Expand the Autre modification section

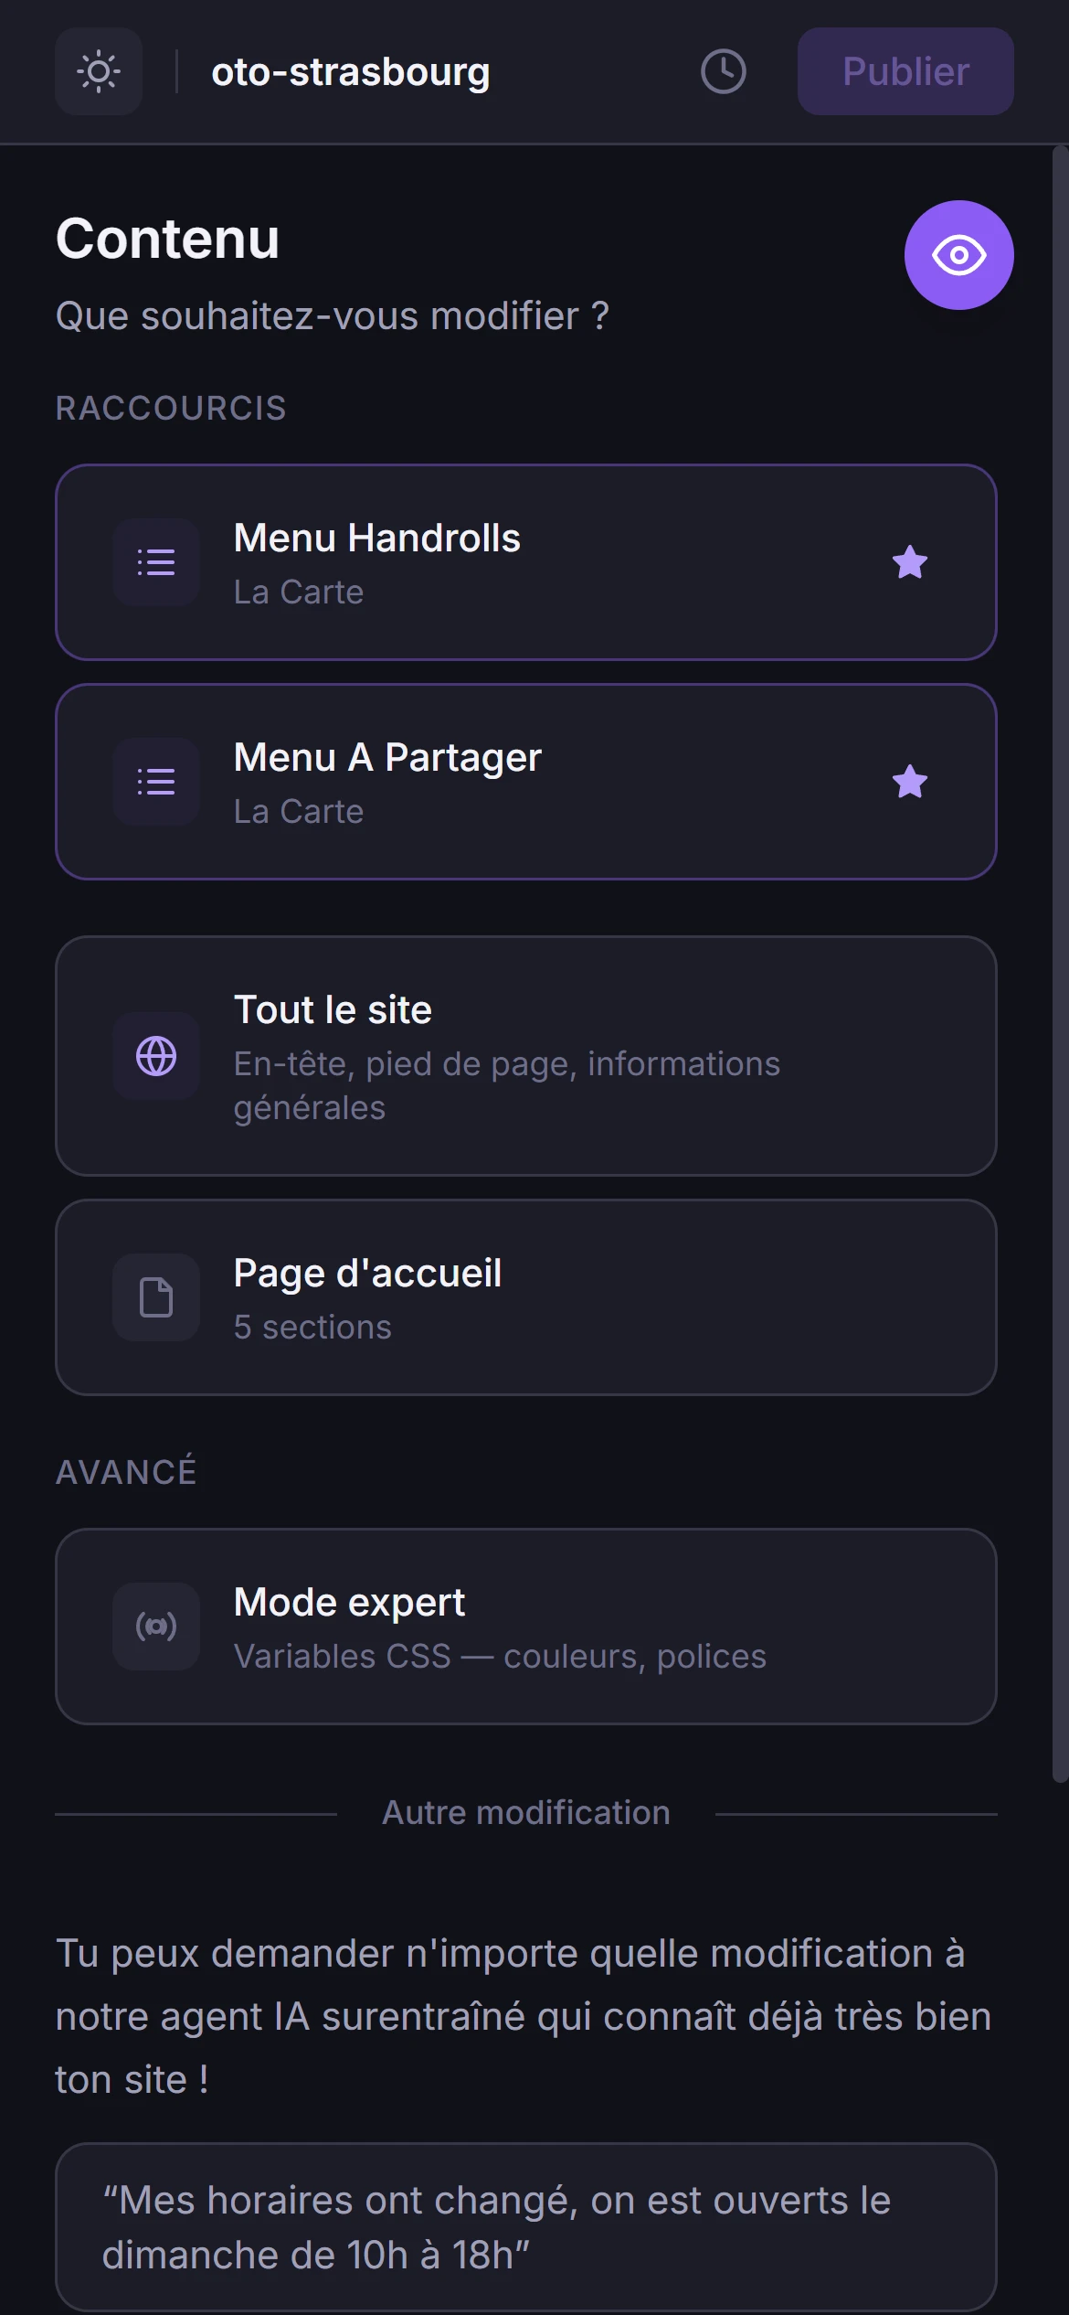[525, 1811]
